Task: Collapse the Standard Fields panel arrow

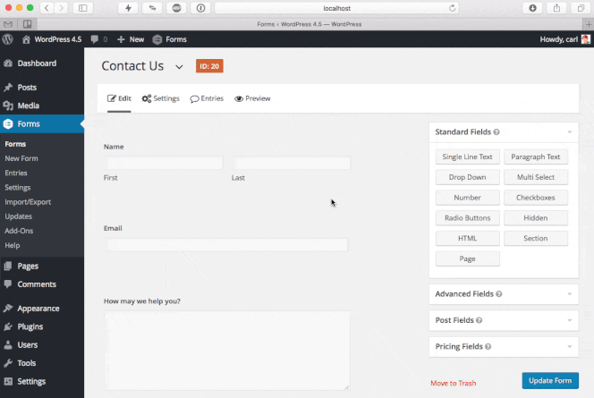Action: 569,132
